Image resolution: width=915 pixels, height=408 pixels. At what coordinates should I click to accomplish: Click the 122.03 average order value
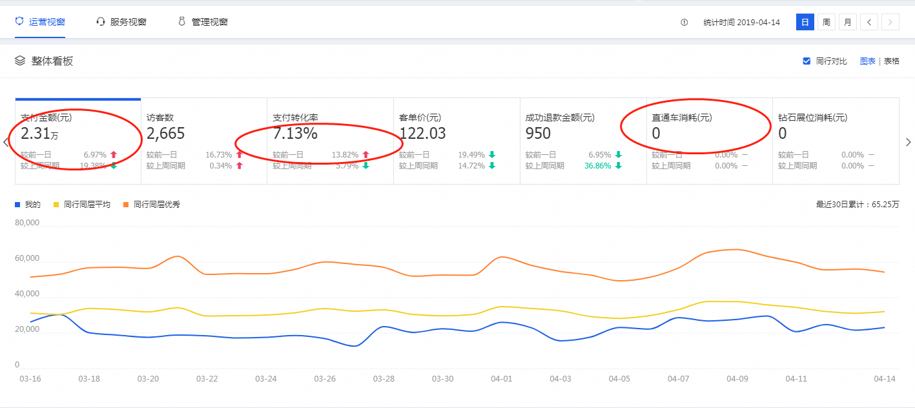point(423,134)
